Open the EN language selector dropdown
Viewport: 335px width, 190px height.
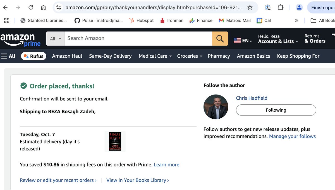[243, 41]
